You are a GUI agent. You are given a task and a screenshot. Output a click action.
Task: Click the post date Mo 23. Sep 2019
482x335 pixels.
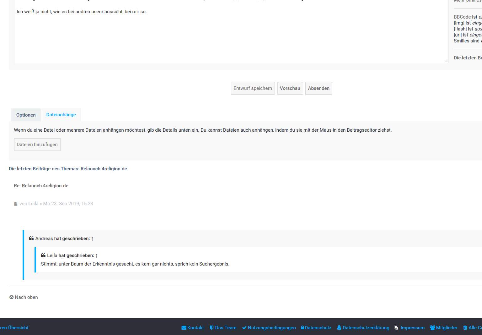tap(68, 204)
